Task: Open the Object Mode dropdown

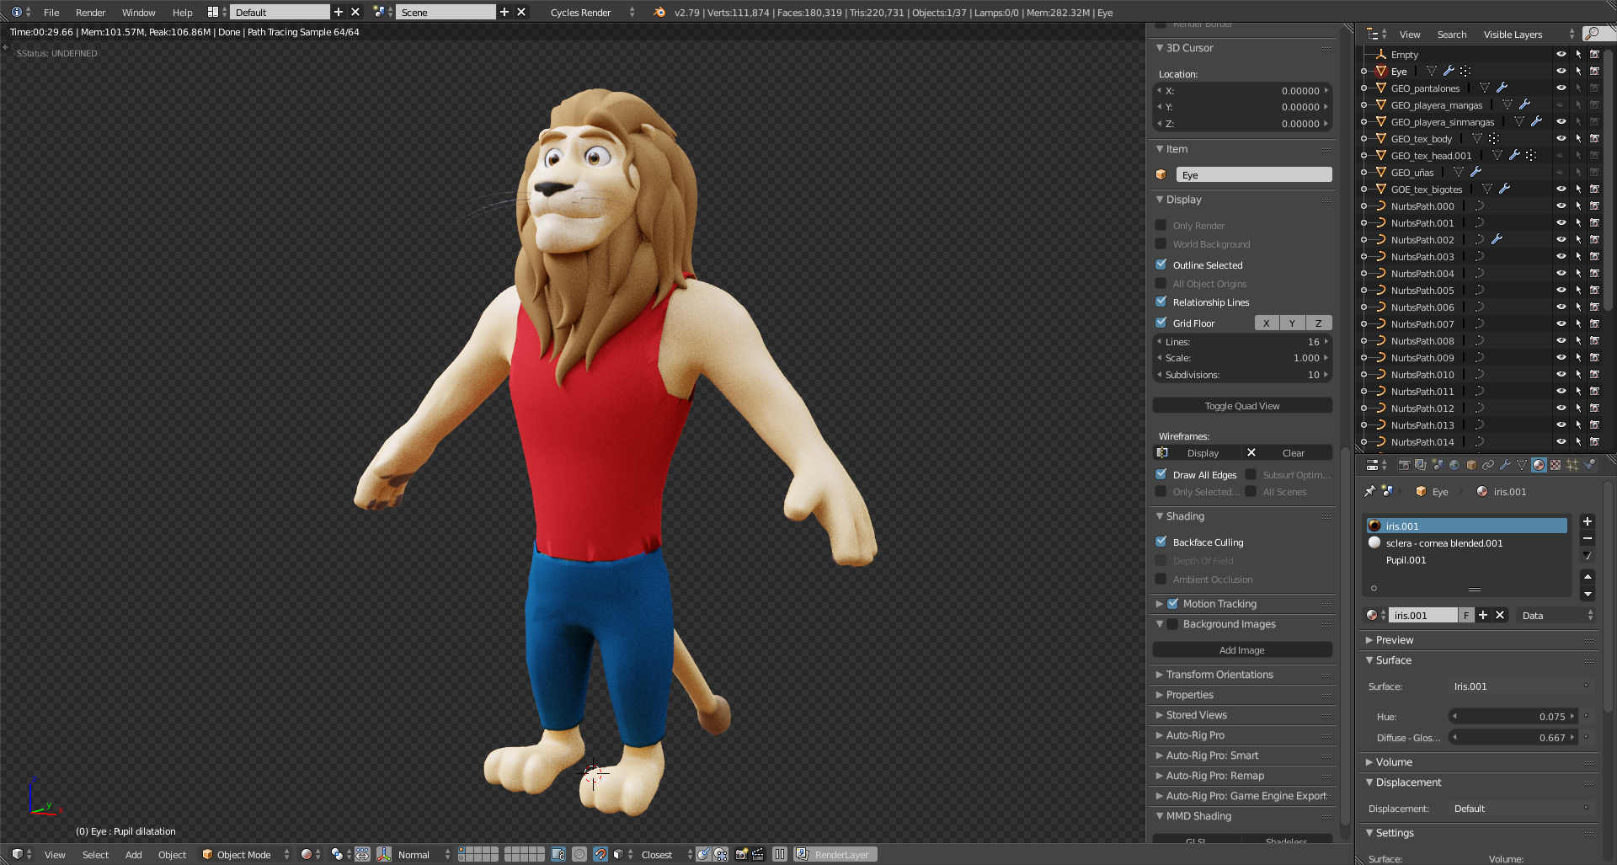Action: point(246,854)
